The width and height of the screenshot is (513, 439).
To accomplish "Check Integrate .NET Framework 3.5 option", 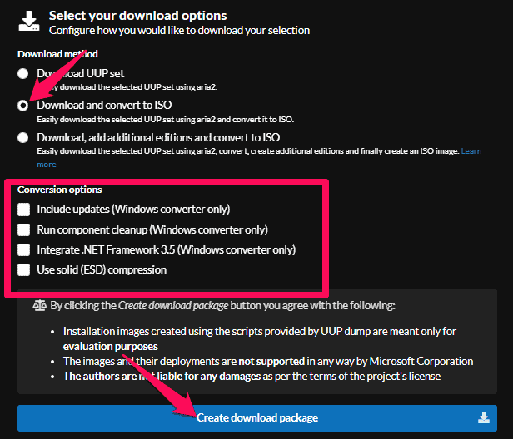I will point(24,249).
